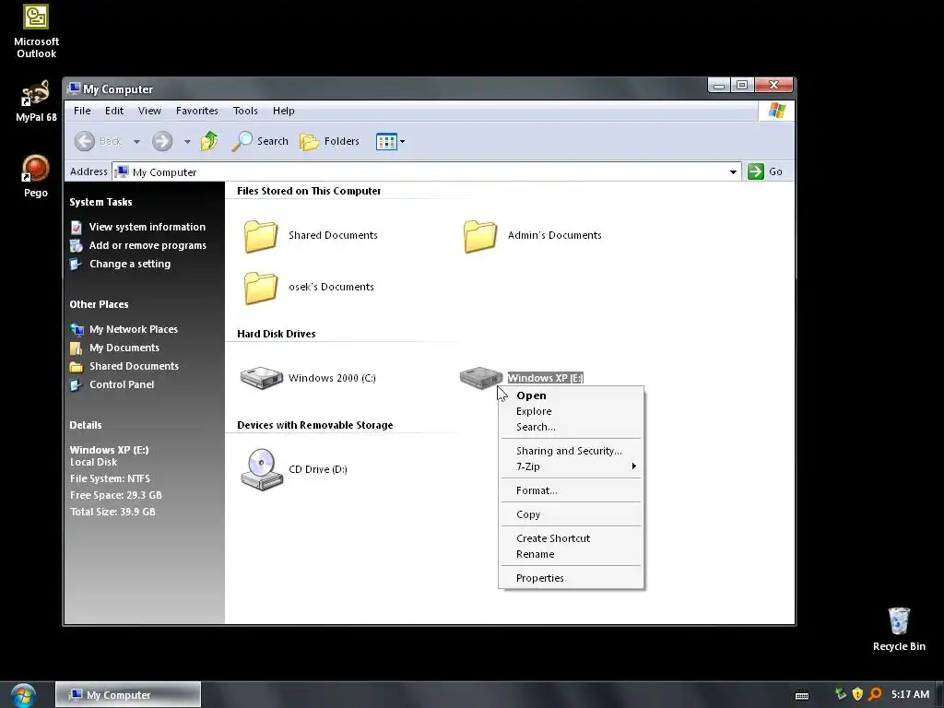Click the Search toolbar button
The image size is (944, 708).
click(260, 141)
